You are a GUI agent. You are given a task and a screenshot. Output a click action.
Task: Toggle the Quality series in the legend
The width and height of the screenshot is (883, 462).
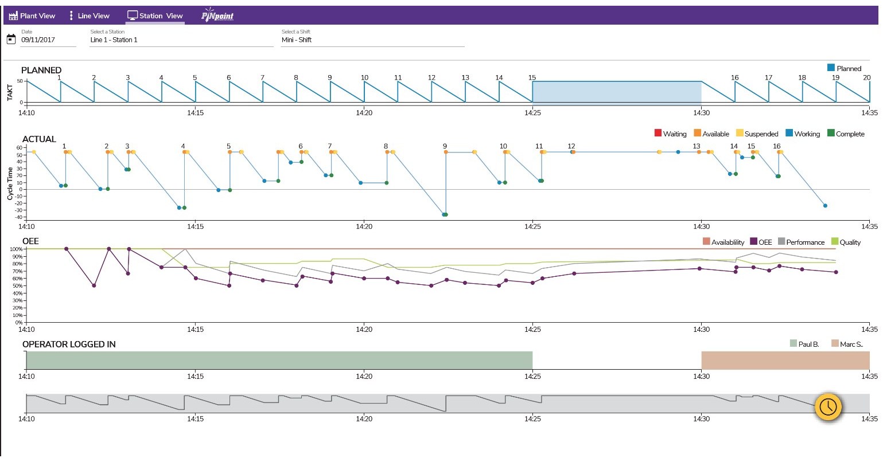click(x=835, y=242)
